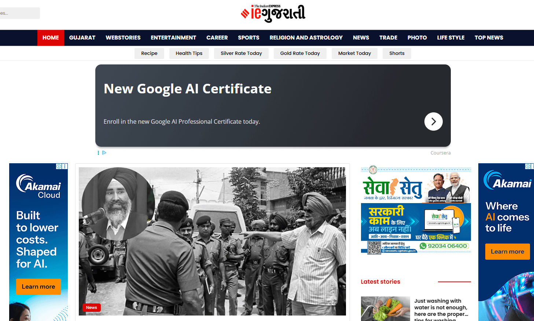Open ad options dots below Coursera banner
This screenshot has height=321, width=534.
pyautogui.click(x=98, y=153)
